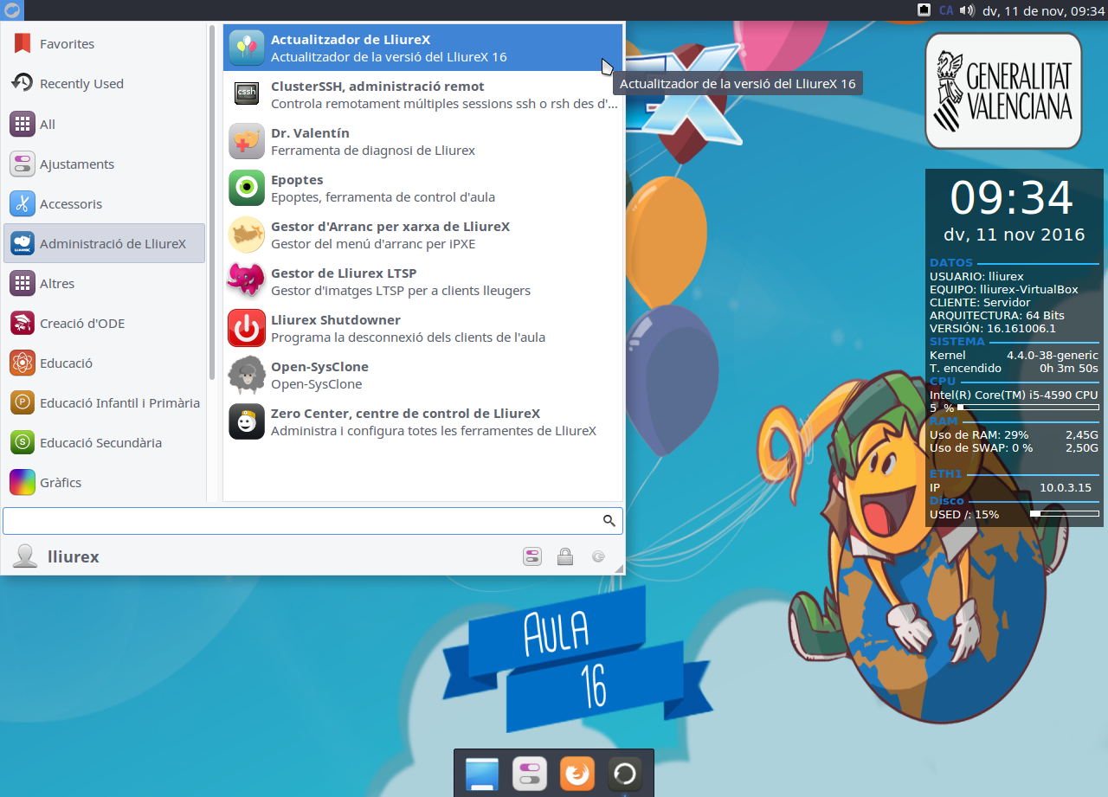Click the category list scrollbar
This screenshot has height=797, width=1108.
pos(212,208)
